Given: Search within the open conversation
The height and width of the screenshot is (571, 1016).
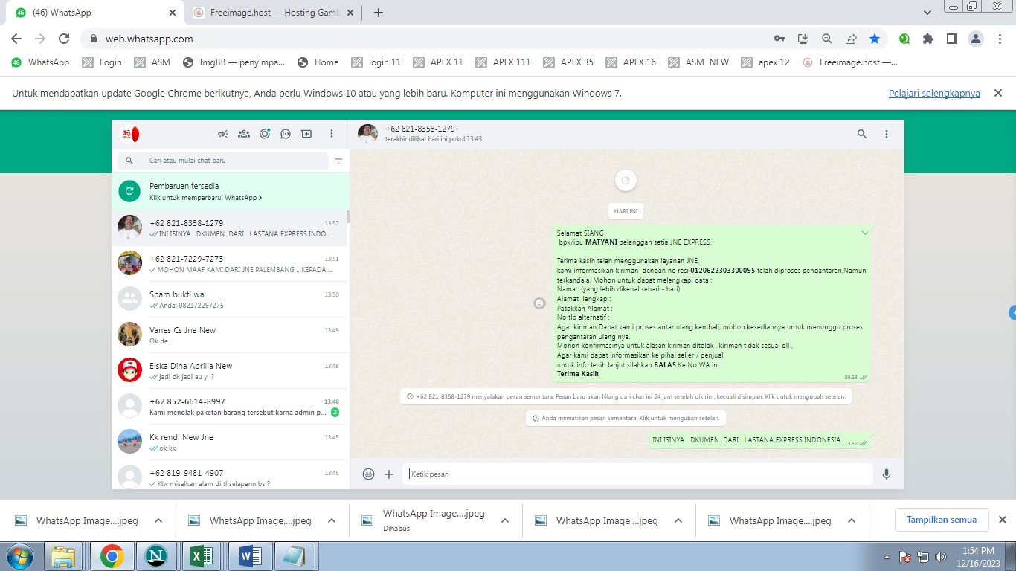Looking at the screenshot, I should (862, 134).
